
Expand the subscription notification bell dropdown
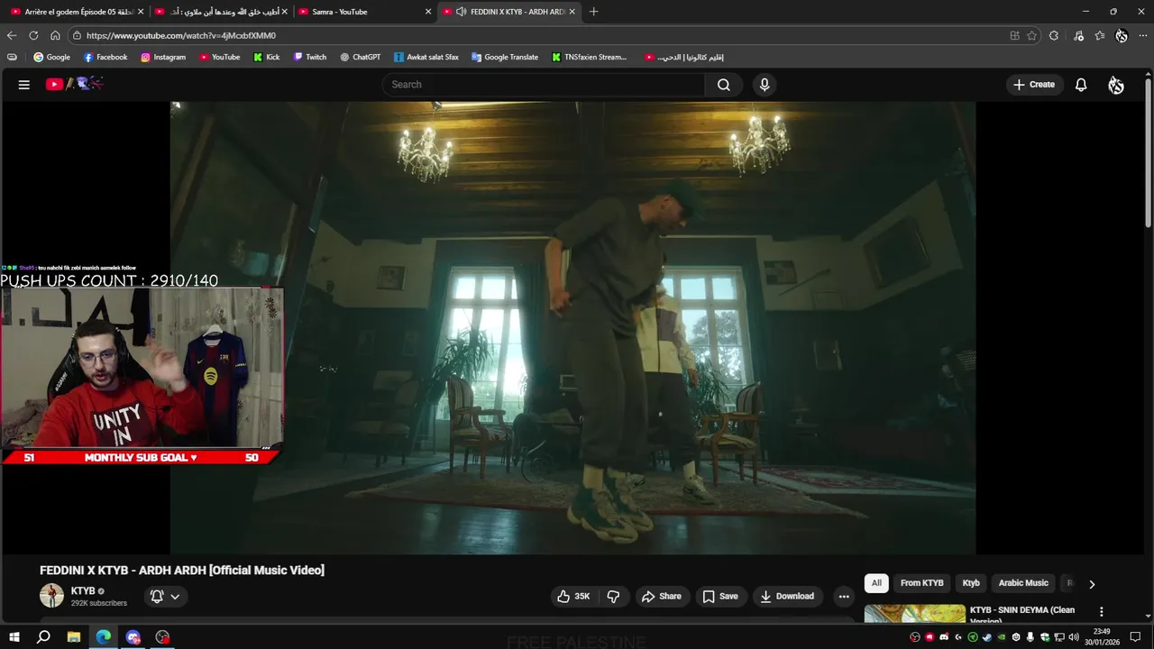(165, 597)
